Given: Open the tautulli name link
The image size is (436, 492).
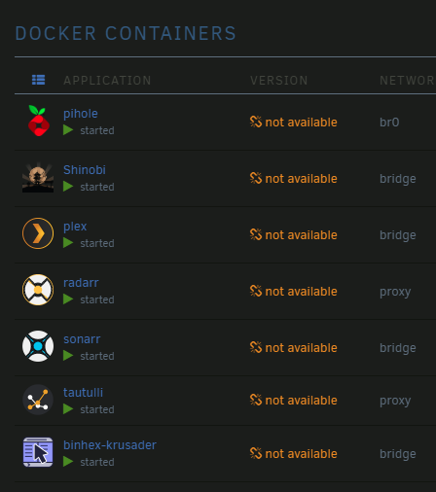Looking at the screenshot, I should click(x=83, y=393).
